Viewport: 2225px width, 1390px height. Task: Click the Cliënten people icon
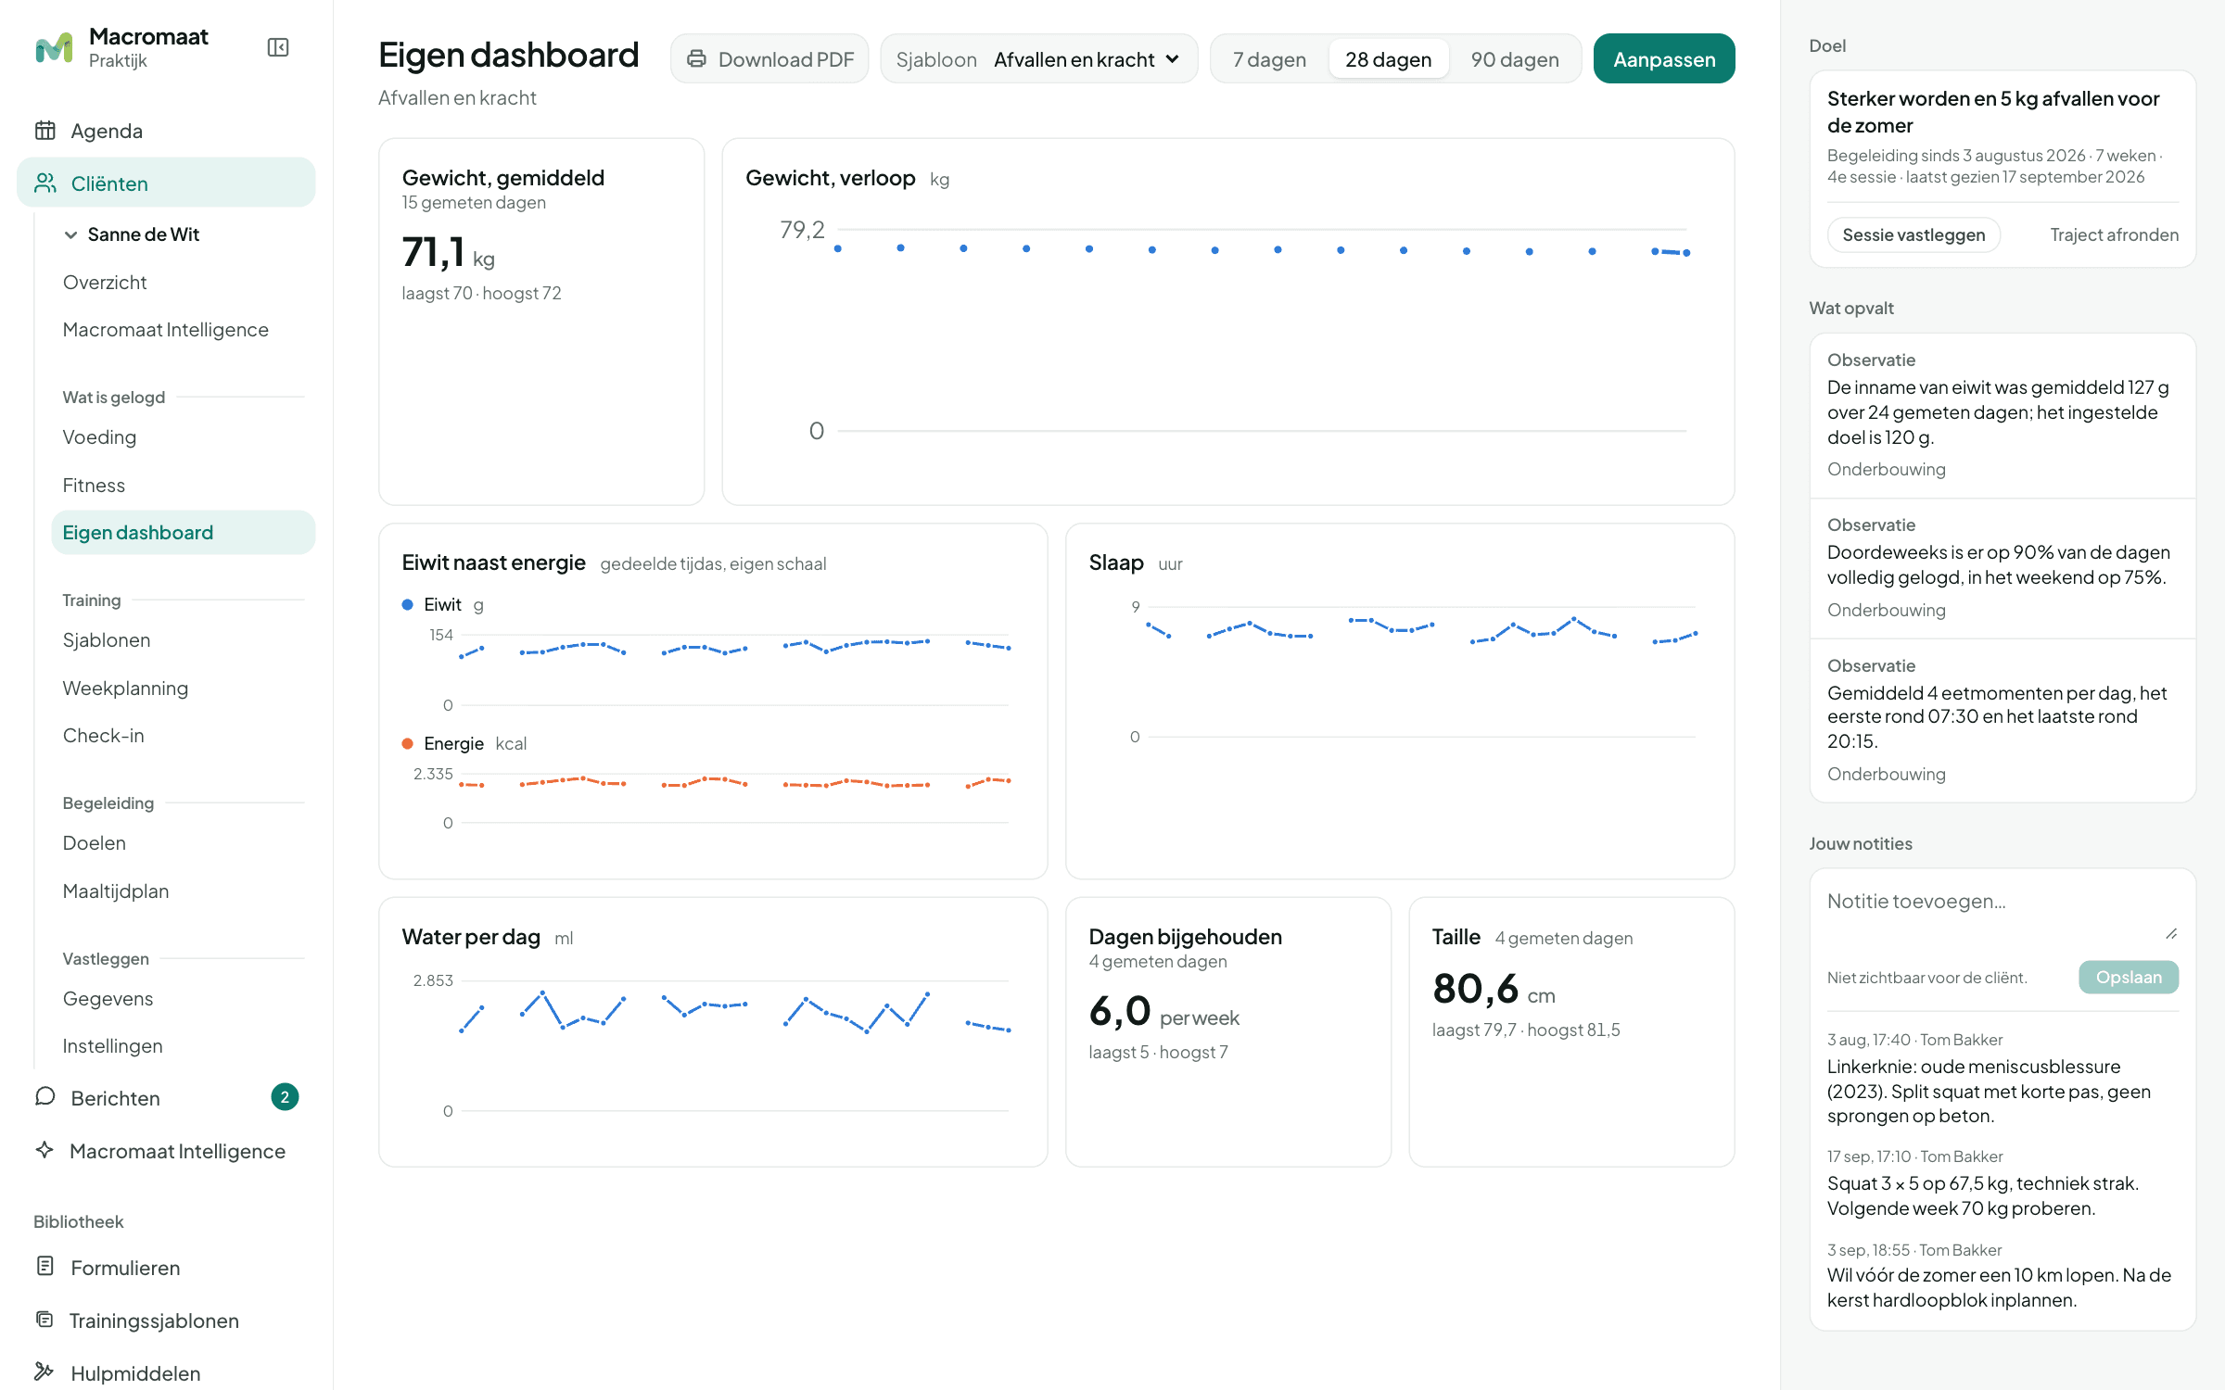click(45, 183)
